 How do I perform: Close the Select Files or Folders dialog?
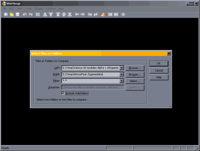point(169,53)
